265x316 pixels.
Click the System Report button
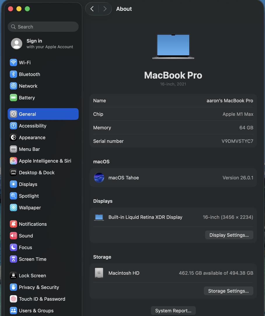point(173,311)
